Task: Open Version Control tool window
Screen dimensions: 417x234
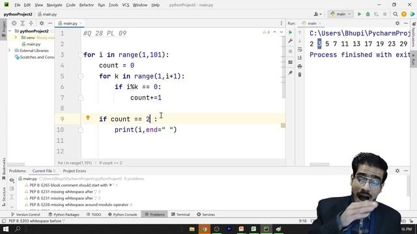Action: pos(25,214)
